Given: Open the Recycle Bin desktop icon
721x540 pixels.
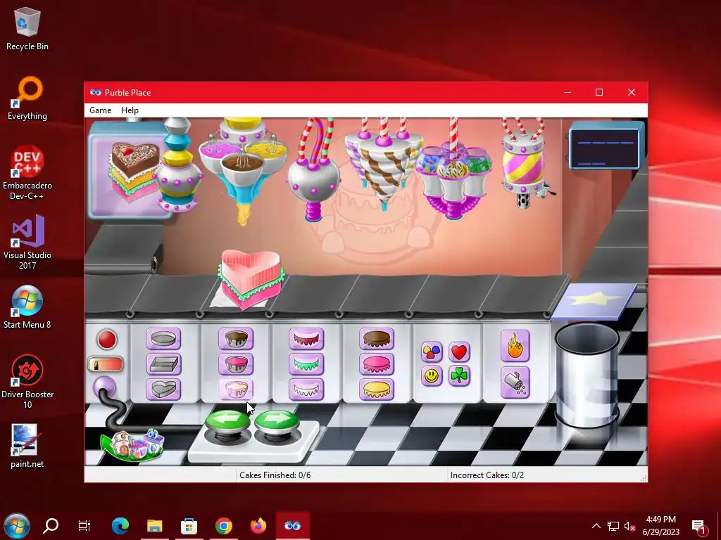Looking at the screenshot, I should point(27,28).
